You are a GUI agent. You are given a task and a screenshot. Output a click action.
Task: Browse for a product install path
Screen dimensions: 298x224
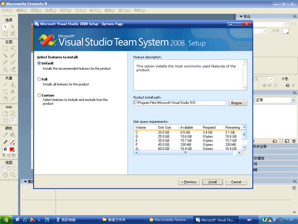pos(238,103)
